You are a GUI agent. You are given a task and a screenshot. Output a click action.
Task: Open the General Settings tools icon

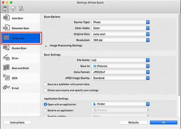pos(21,9)
